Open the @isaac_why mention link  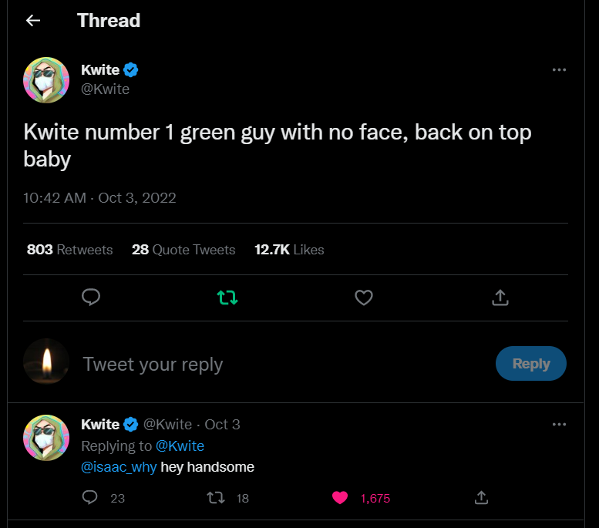click(x=119, y=467)
